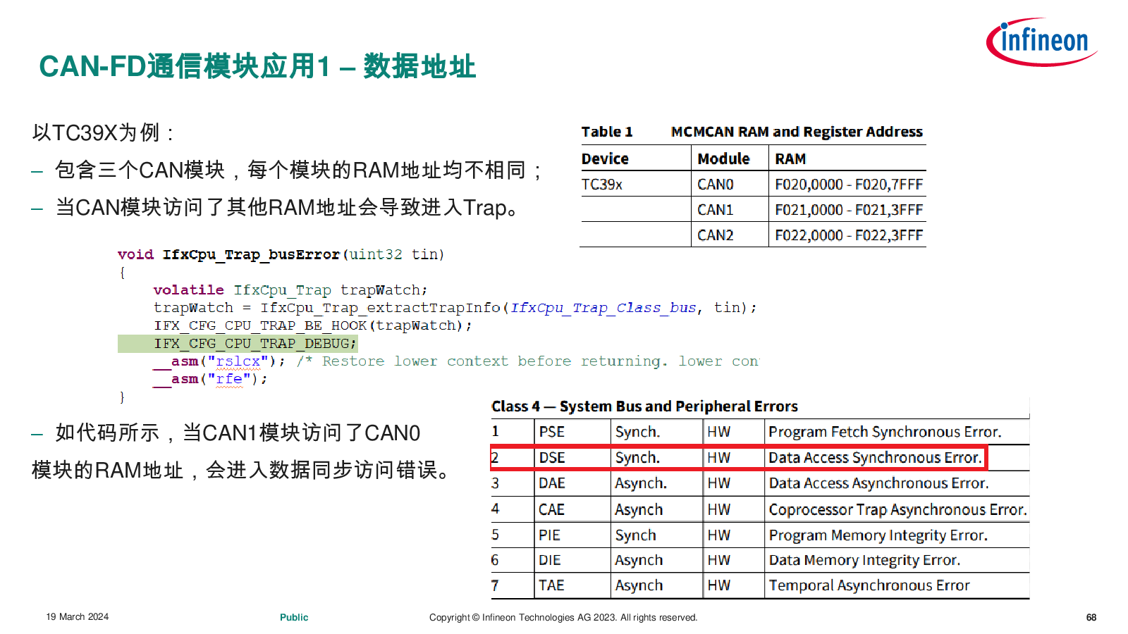This screenshot has height=634, width=1128.
Task: Click the 'PIE' cell
Action: 549,535
